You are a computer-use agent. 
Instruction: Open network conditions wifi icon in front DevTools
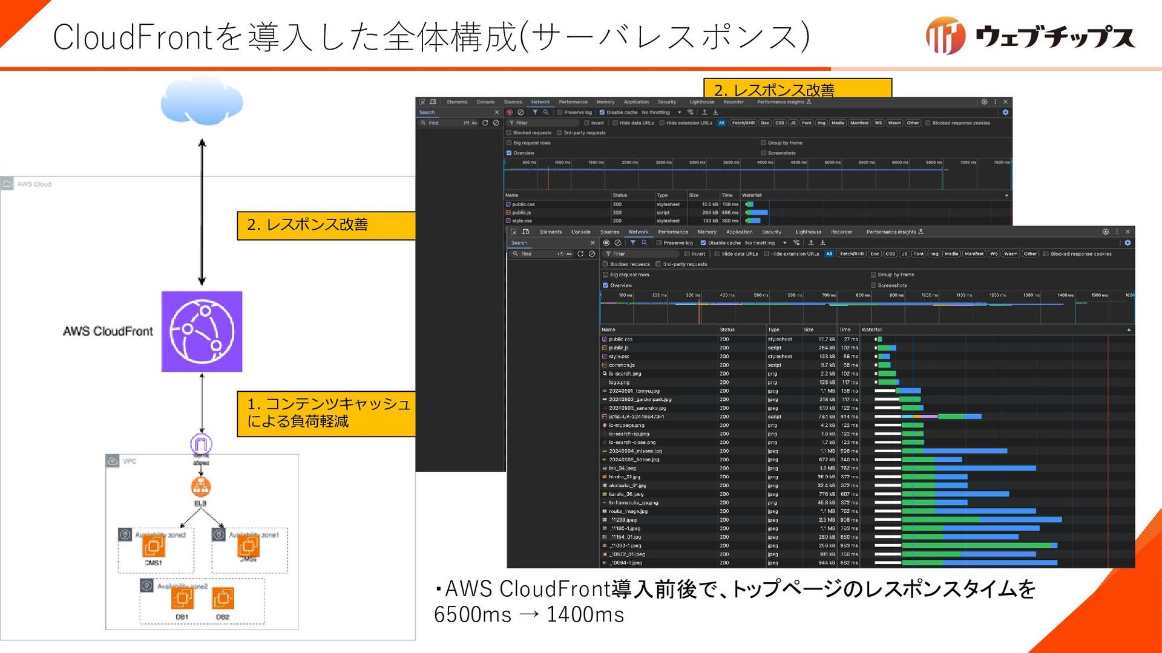(796, 243)
